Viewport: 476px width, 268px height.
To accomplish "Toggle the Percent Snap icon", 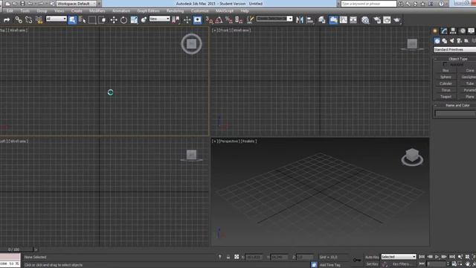I will (229, 20).
